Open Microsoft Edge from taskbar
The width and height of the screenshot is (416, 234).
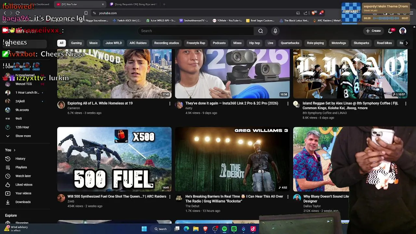tap(186, 229)
